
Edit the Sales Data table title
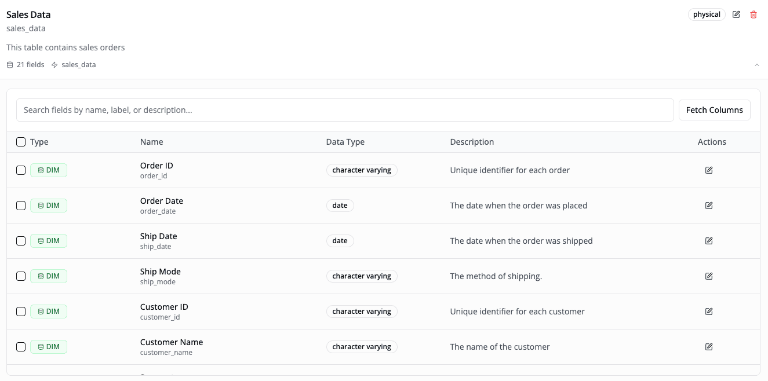point(736,14)
